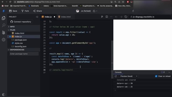Fork this project

coord(25,11)
